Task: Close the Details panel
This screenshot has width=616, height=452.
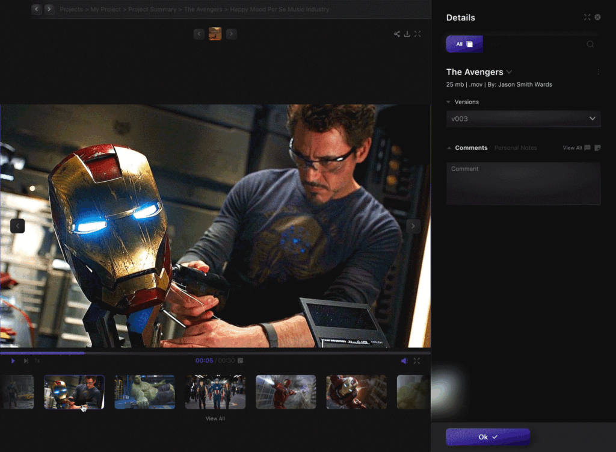Action: (x=597, y=17)
